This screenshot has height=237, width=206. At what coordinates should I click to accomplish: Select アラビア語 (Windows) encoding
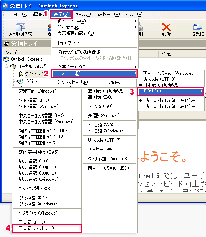pyautogui.click(x=47, y=91)
